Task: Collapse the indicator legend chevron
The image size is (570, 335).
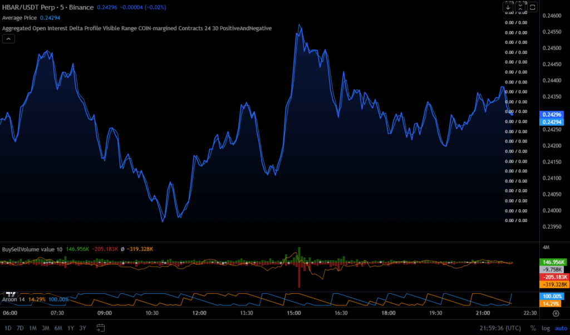Action: (x=9, y=38)
